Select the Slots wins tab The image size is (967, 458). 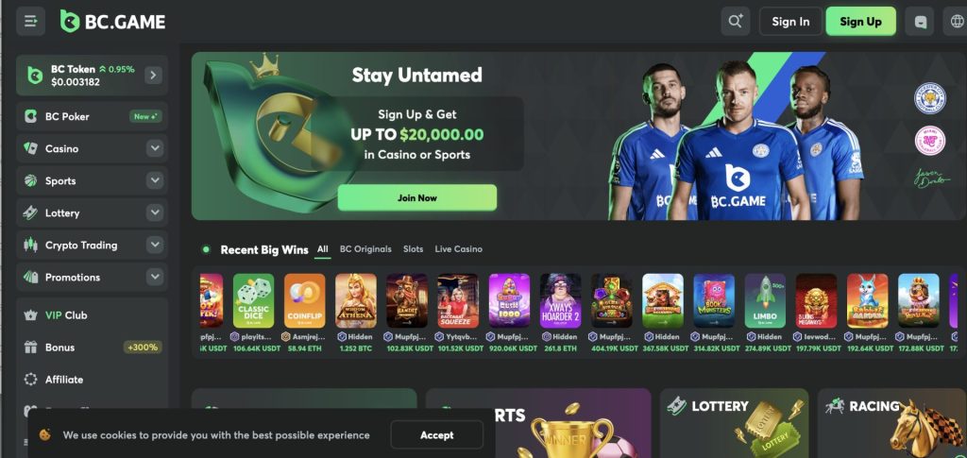[x=414, y=249]
